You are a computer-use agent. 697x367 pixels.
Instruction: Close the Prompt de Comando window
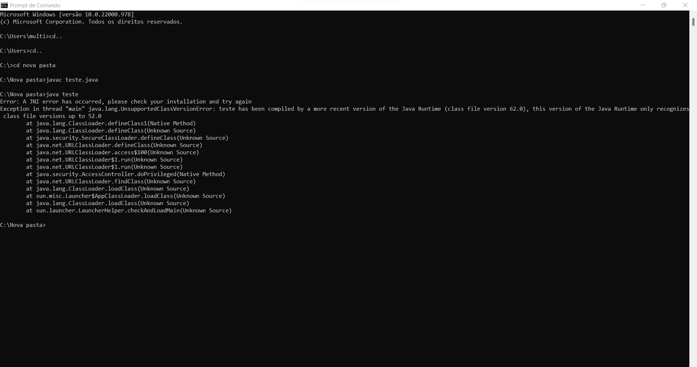685,5
